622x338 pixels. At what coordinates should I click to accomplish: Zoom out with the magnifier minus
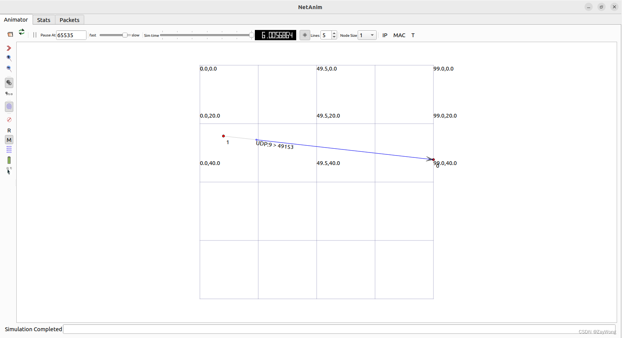click(x=9, y=69)
